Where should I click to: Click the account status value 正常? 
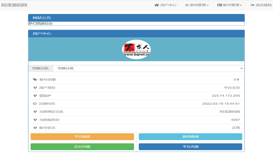[236, 128]
